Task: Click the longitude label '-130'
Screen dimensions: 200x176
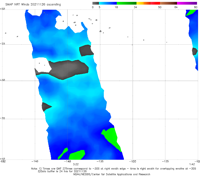Action: point(133,161)
